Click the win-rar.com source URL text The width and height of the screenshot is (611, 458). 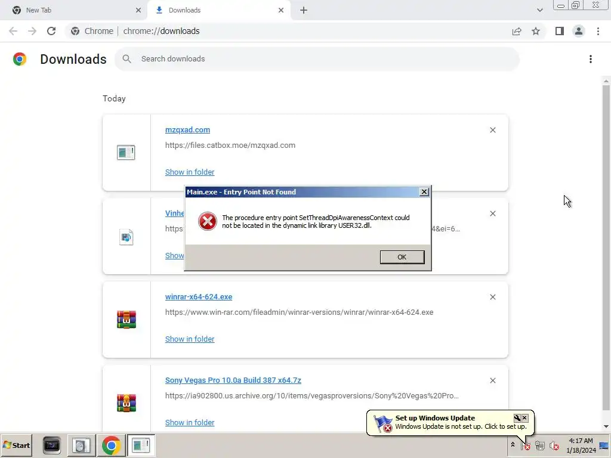point(300,312)
